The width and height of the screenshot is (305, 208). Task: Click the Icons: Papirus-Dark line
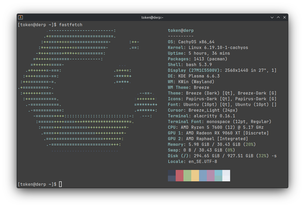(x=222, y=99)
